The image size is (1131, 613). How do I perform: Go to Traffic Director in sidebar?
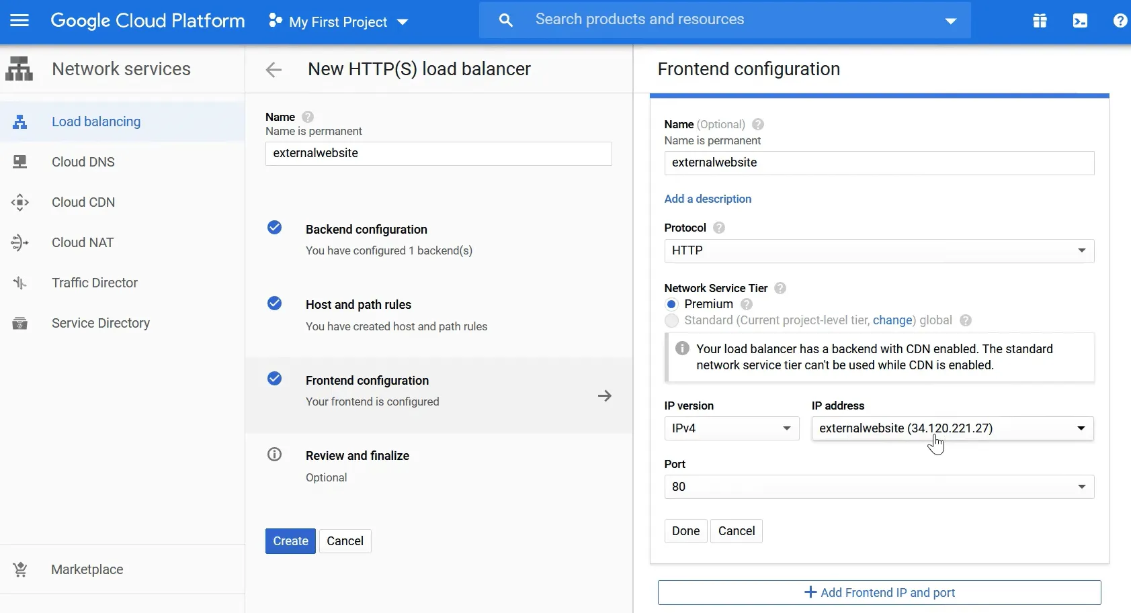95,283
